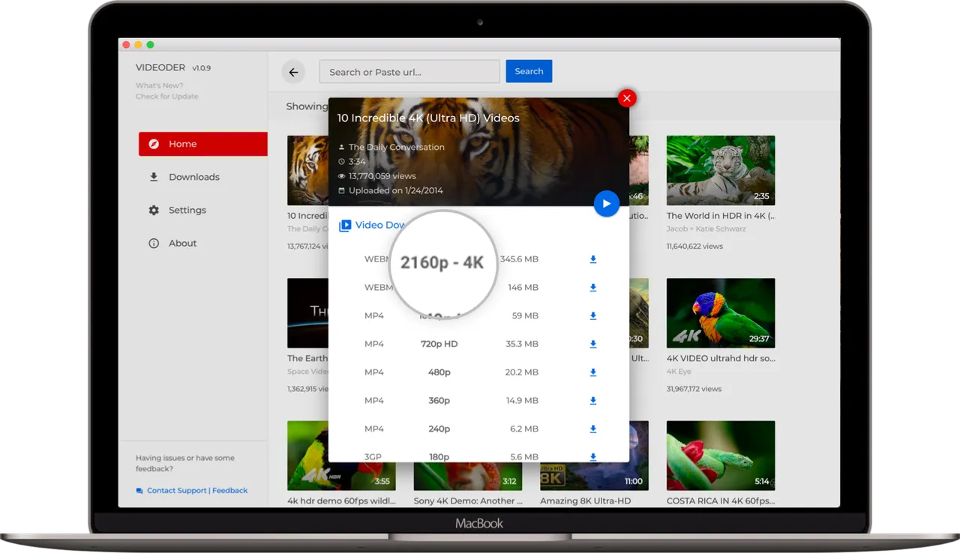Open the Feedback link
Screen dimensions: 960x553
(229, 490)
